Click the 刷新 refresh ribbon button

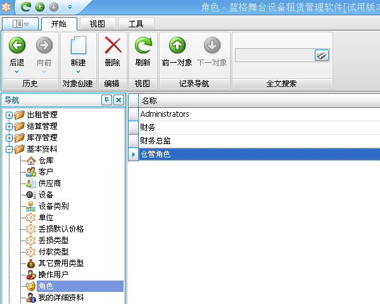tap(143, 52)
